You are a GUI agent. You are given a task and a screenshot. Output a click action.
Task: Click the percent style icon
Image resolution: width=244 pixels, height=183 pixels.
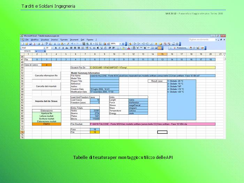[x=90, y=48]
